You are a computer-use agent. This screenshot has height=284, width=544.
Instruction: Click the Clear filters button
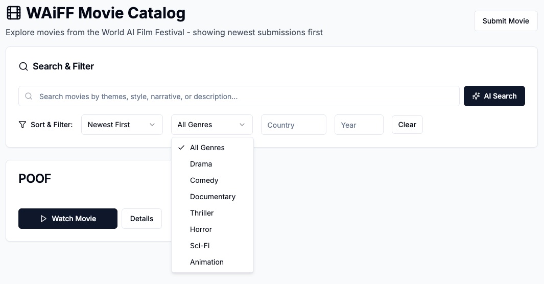tap(407, 125)
